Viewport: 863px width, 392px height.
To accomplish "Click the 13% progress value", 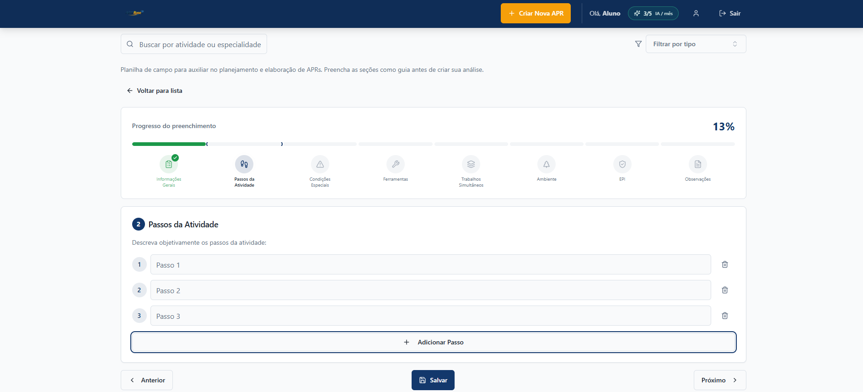I will pyautogui.click(x=724, y=127).
